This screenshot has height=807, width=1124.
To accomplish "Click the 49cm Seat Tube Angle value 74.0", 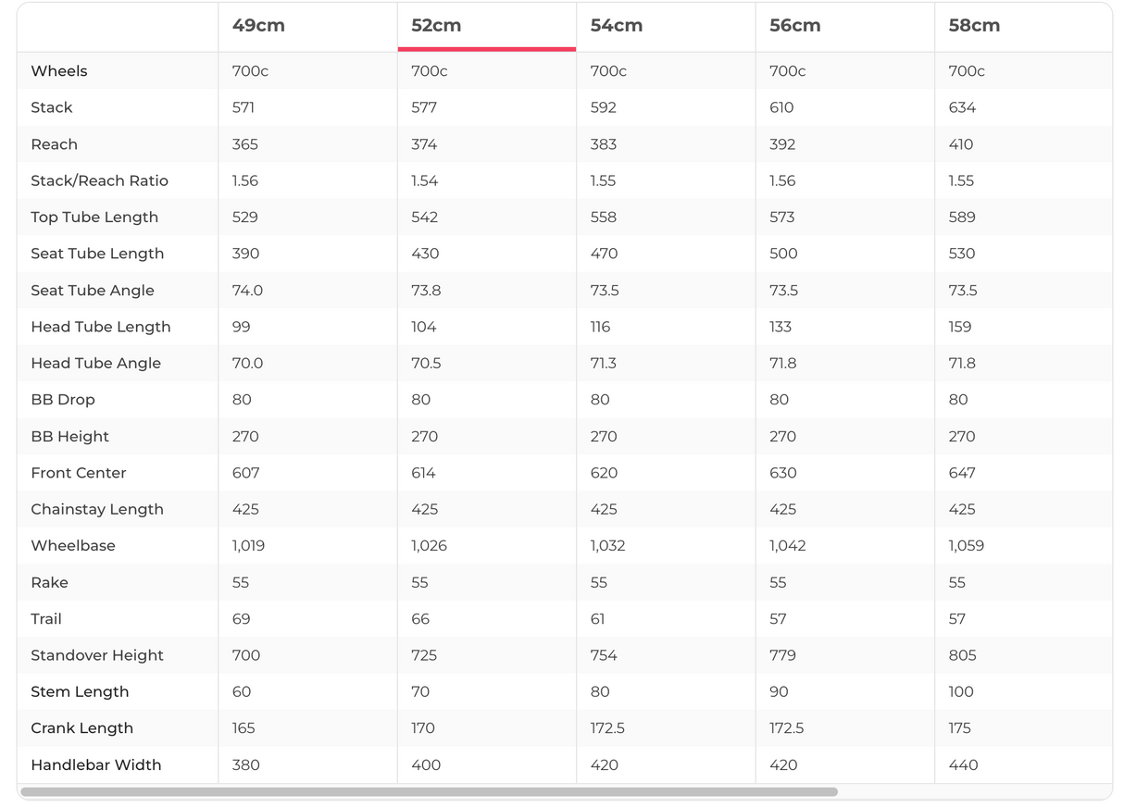I will tap(247, 290).
